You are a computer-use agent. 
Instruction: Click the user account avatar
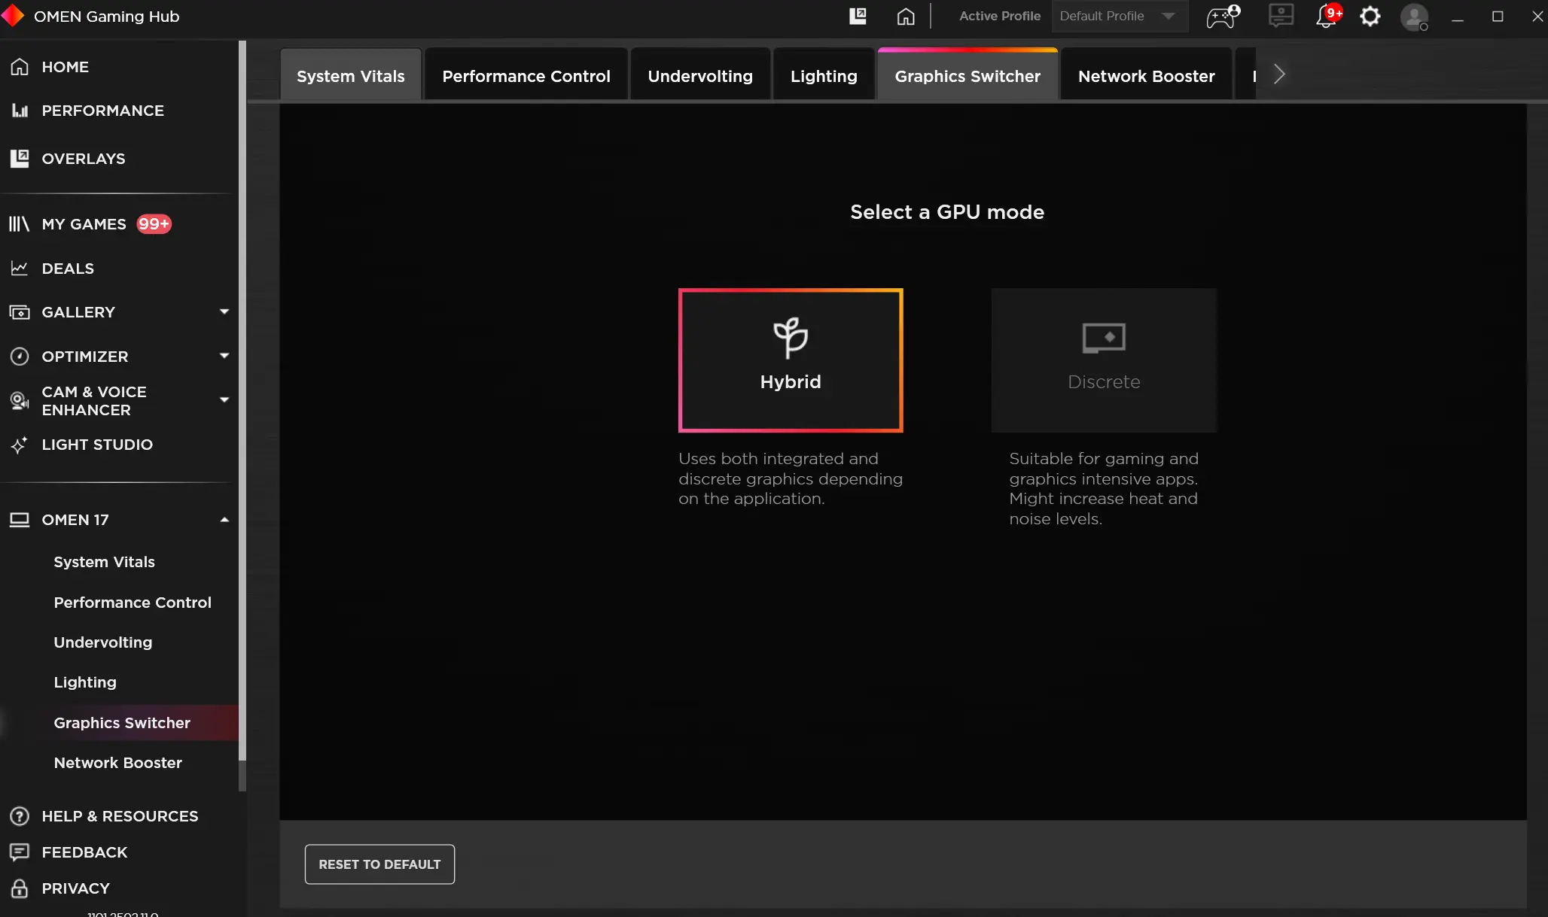click(1414, 17)
